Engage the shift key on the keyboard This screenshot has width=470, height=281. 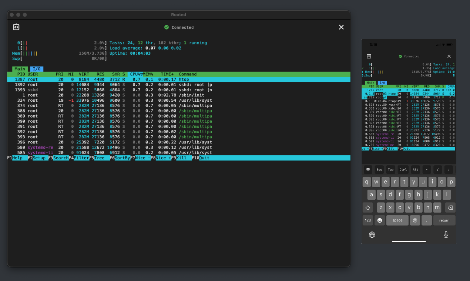[x=367, y=207]
